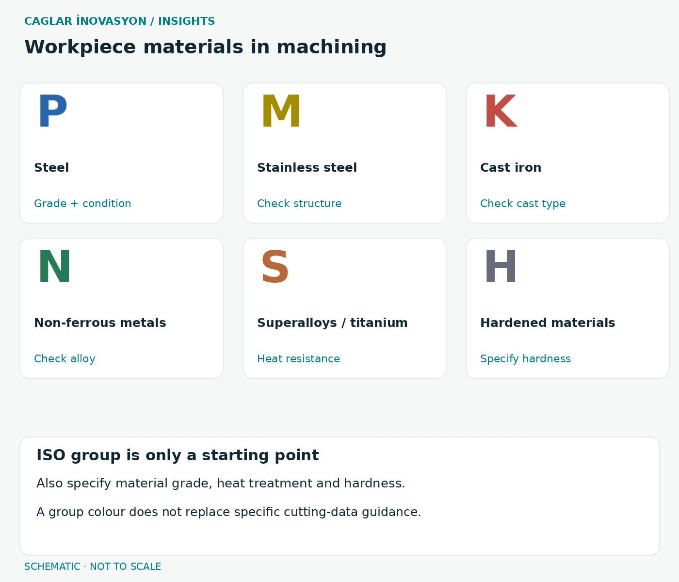This screenshot has height=582, width=679.
Task: Select the "Hardened materials" heading
Action: coord(548,323)
